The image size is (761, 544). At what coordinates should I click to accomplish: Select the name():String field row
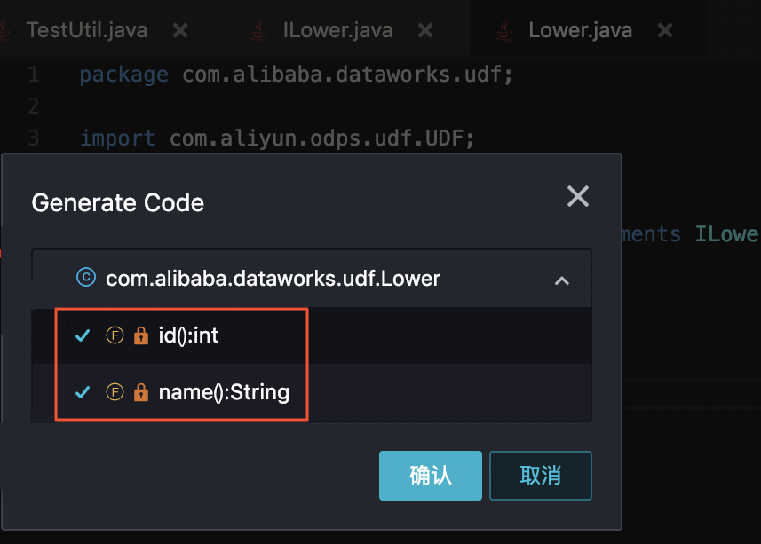(311, 392)
